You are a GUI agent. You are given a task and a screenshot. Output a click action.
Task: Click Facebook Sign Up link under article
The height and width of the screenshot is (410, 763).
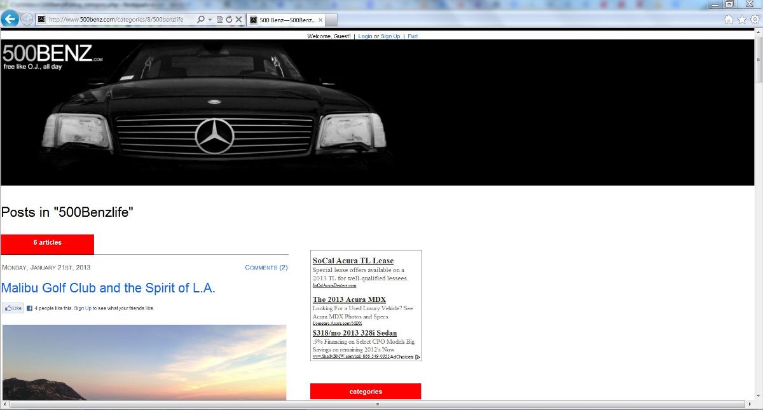tap(83, 308)
